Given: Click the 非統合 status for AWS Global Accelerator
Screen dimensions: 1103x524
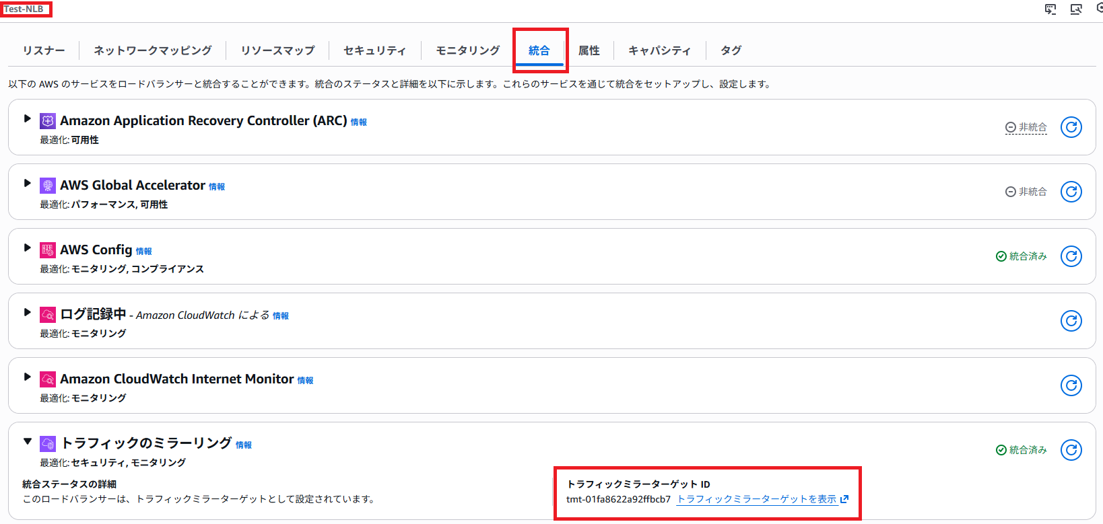Looking at the screenshot, I should 1026,192.
